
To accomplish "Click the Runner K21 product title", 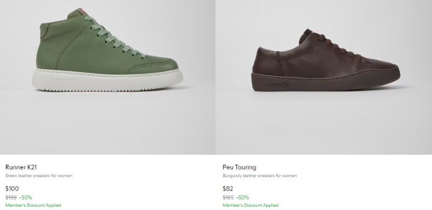I will [x=21, y=167].
